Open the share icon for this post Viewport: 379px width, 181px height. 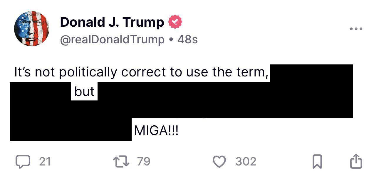point(356,161)
